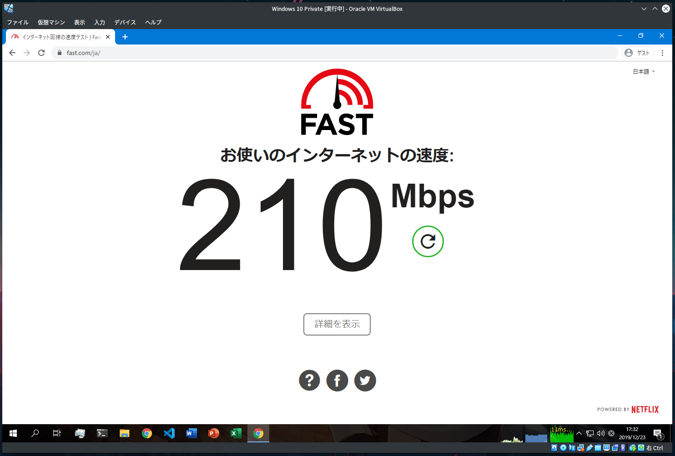Click the VirtualBox optical disc status icon
Viewport: 675px width, 456px height.
pos(563,448)
